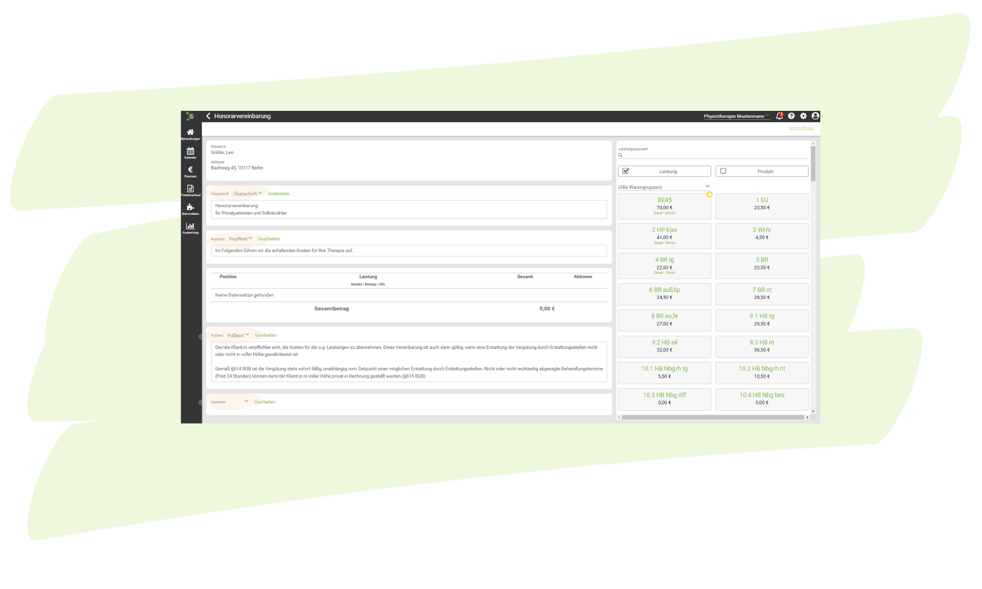Open the Produktverkauf sidebar icon

point(190,190)
